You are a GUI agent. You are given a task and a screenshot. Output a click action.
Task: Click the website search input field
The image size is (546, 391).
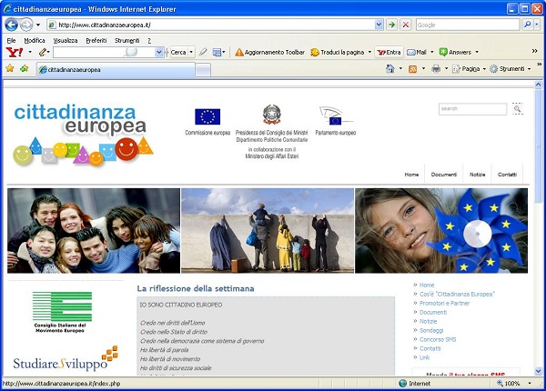tap(472, 109)
